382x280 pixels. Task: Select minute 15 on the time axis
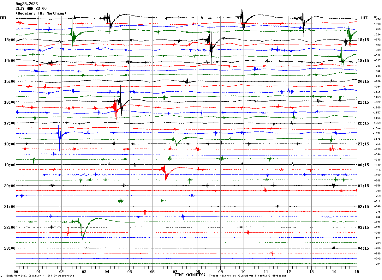(x=357, y=271)
